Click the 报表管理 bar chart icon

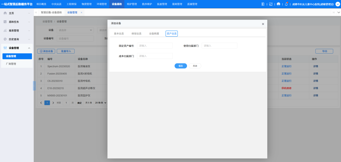5,30
